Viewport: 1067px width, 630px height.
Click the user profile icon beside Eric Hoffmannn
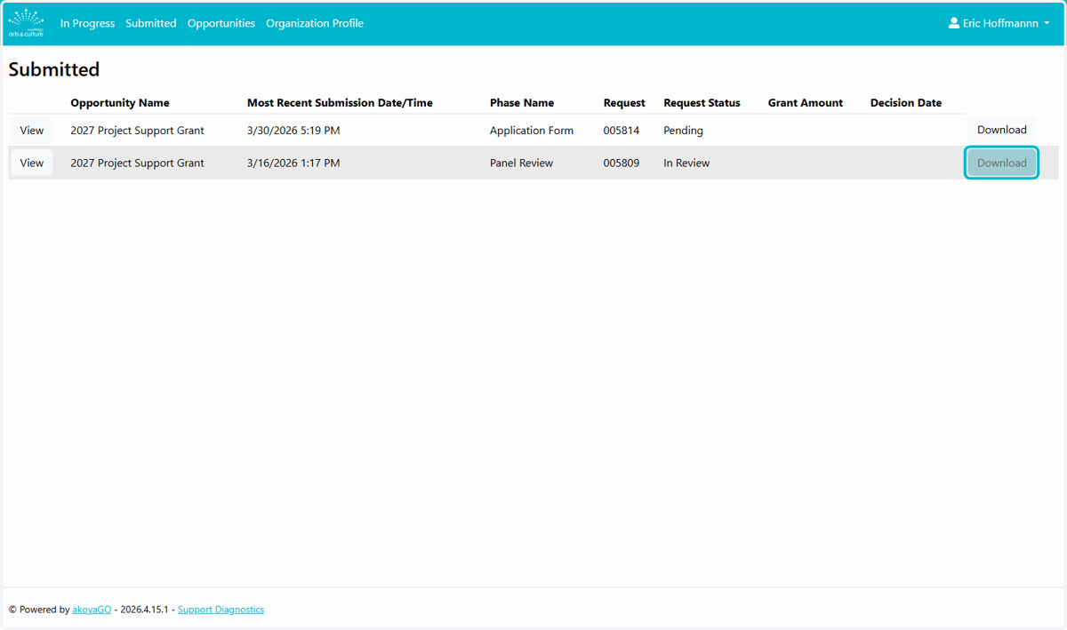954,23
